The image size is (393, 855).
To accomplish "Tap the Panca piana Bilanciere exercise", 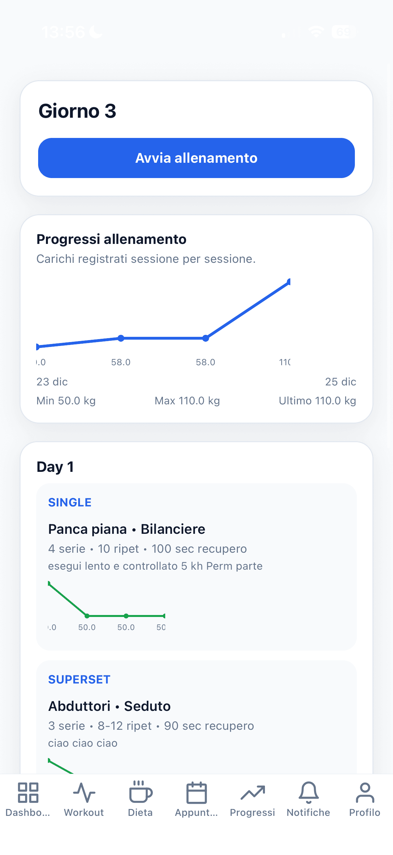I will [126, 529].
